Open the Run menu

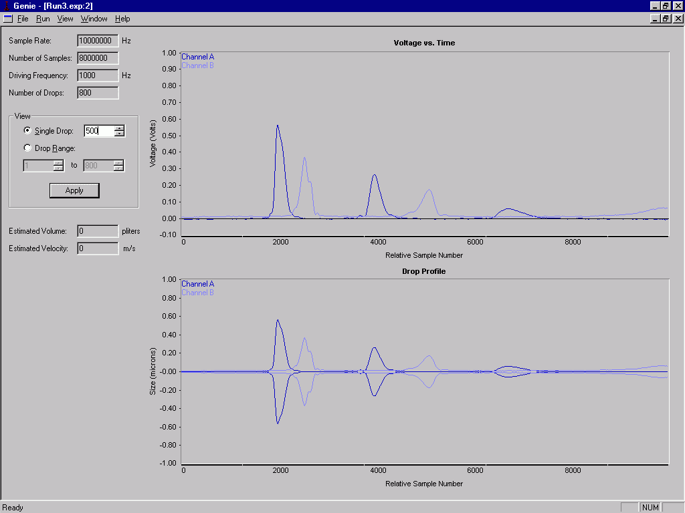pos(43,19)
